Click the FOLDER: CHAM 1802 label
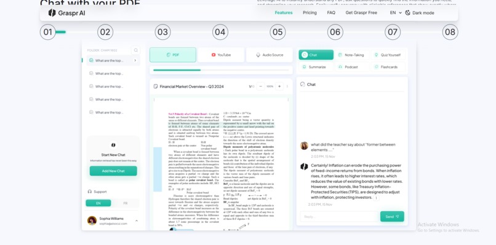496x245 pixels. [102, 50]
